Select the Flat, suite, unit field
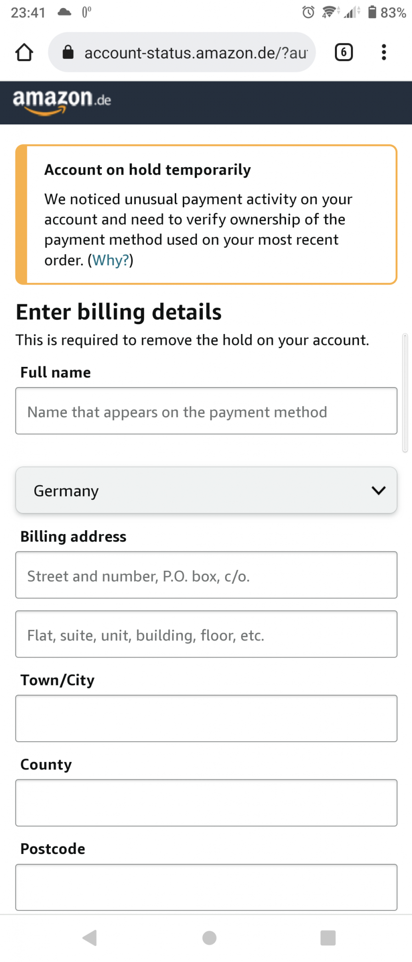The width and height of the screenshot is (412, 962). point(206,634)
